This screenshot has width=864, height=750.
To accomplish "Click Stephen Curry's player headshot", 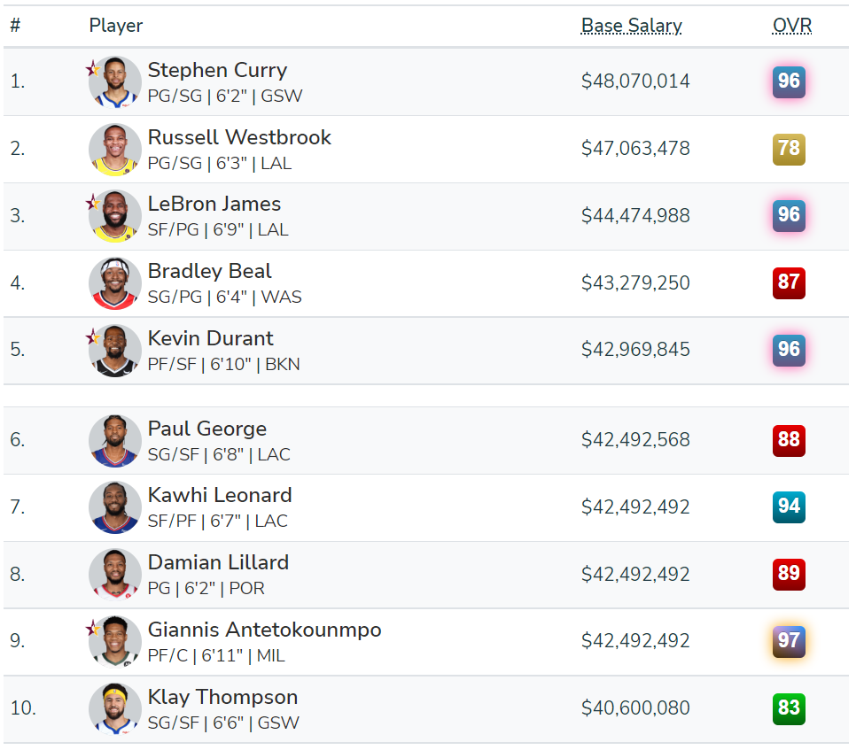I will (114, 81).
